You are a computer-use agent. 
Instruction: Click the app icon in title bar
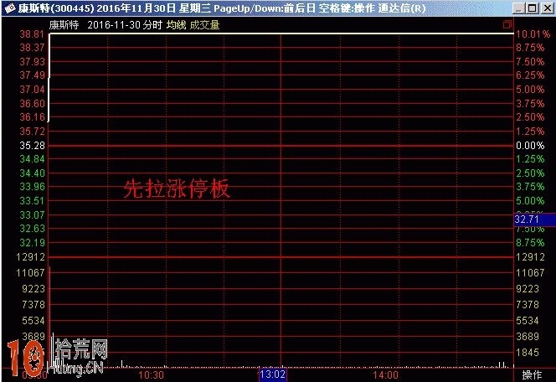pos(9,8)
